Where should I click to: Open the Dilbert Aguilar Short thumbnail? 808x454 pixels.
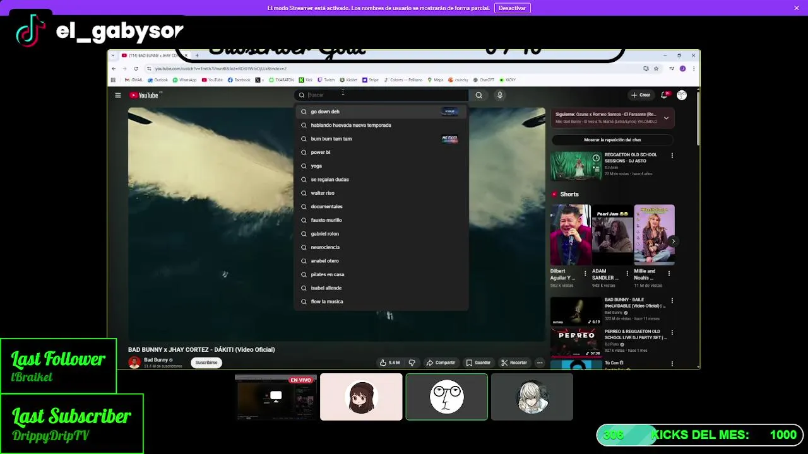571,235
